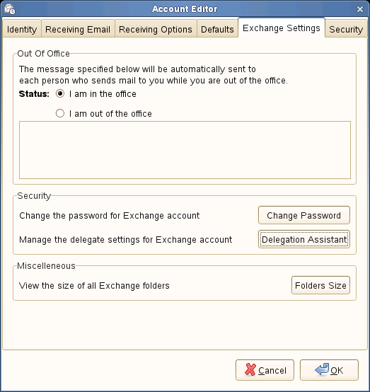The height and width of the screenshot is (392, 370).
Task: Close the Account Editor dialog
Action: 360,9
